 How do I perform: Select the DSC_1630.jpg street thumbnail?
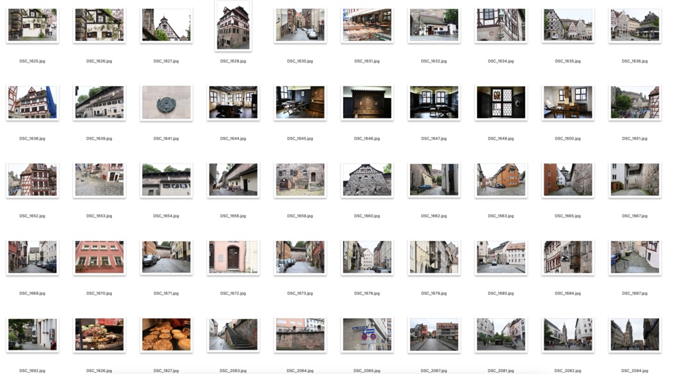tap(300, 25)
